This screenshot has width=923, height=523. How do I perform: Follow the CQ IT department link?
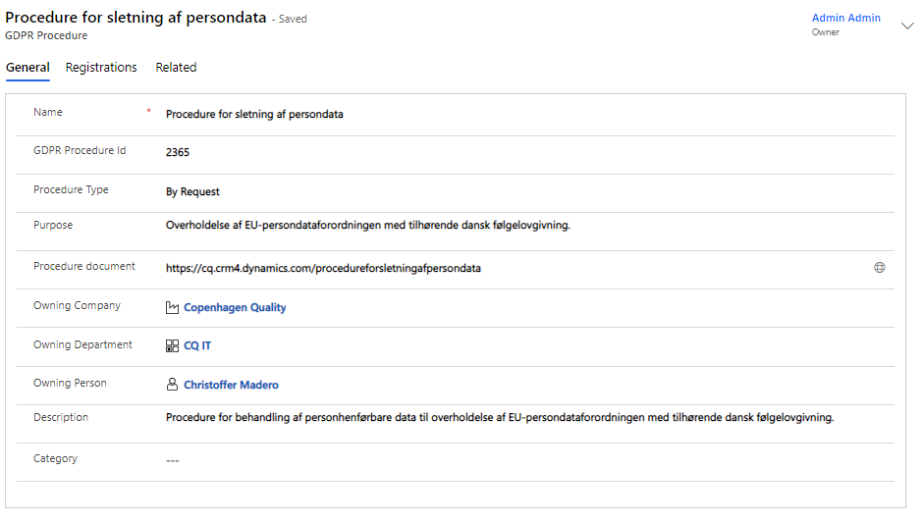tap(197, 345)
